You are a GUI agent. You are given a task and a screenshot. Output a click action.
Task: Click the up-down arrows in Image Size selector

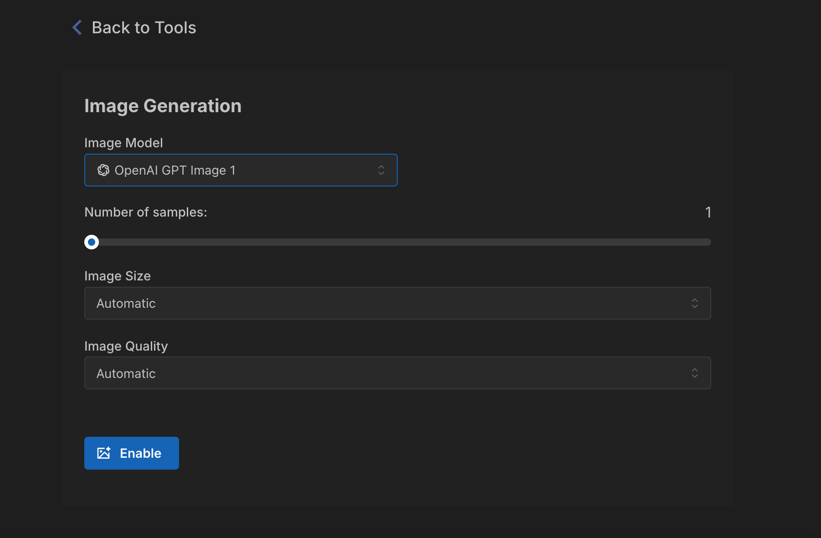(695, 303)
